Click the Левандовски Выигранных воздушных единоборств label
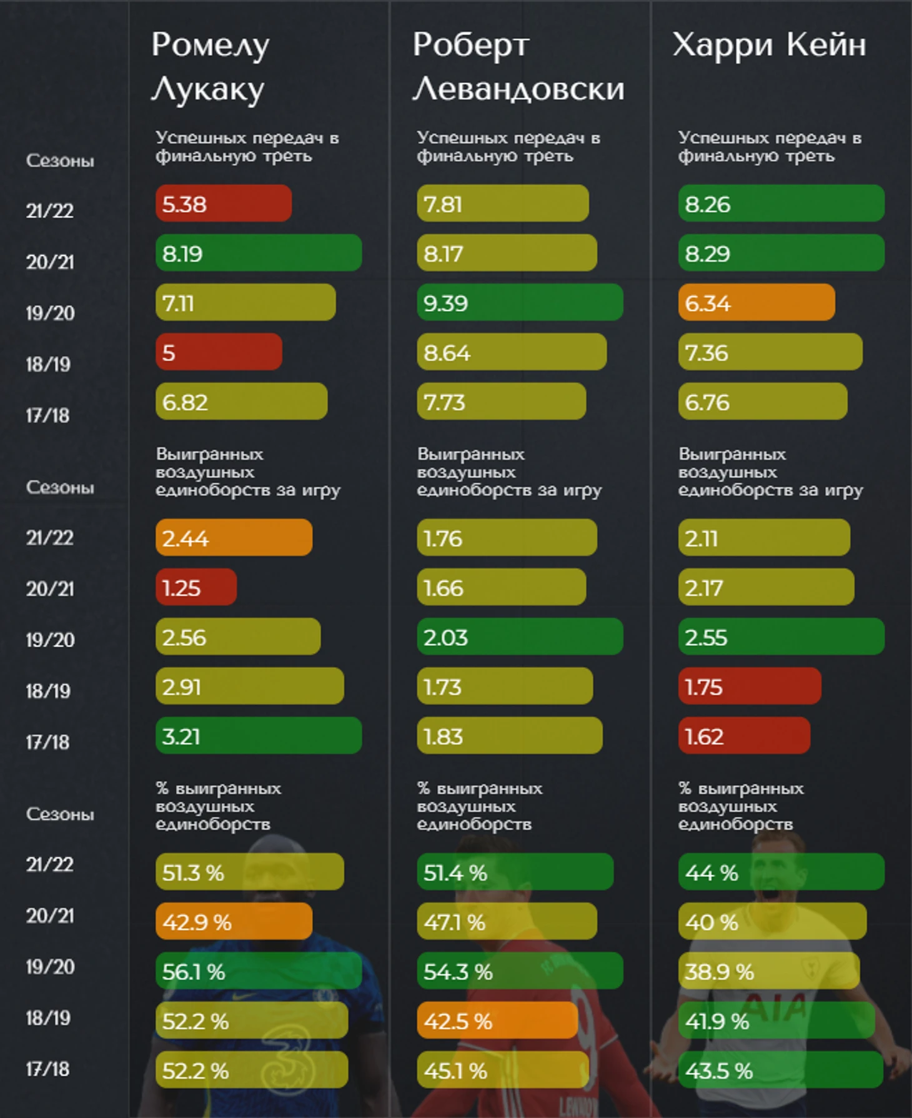The width and height of the screenshot is (912, 1118). tap(509, 472)
